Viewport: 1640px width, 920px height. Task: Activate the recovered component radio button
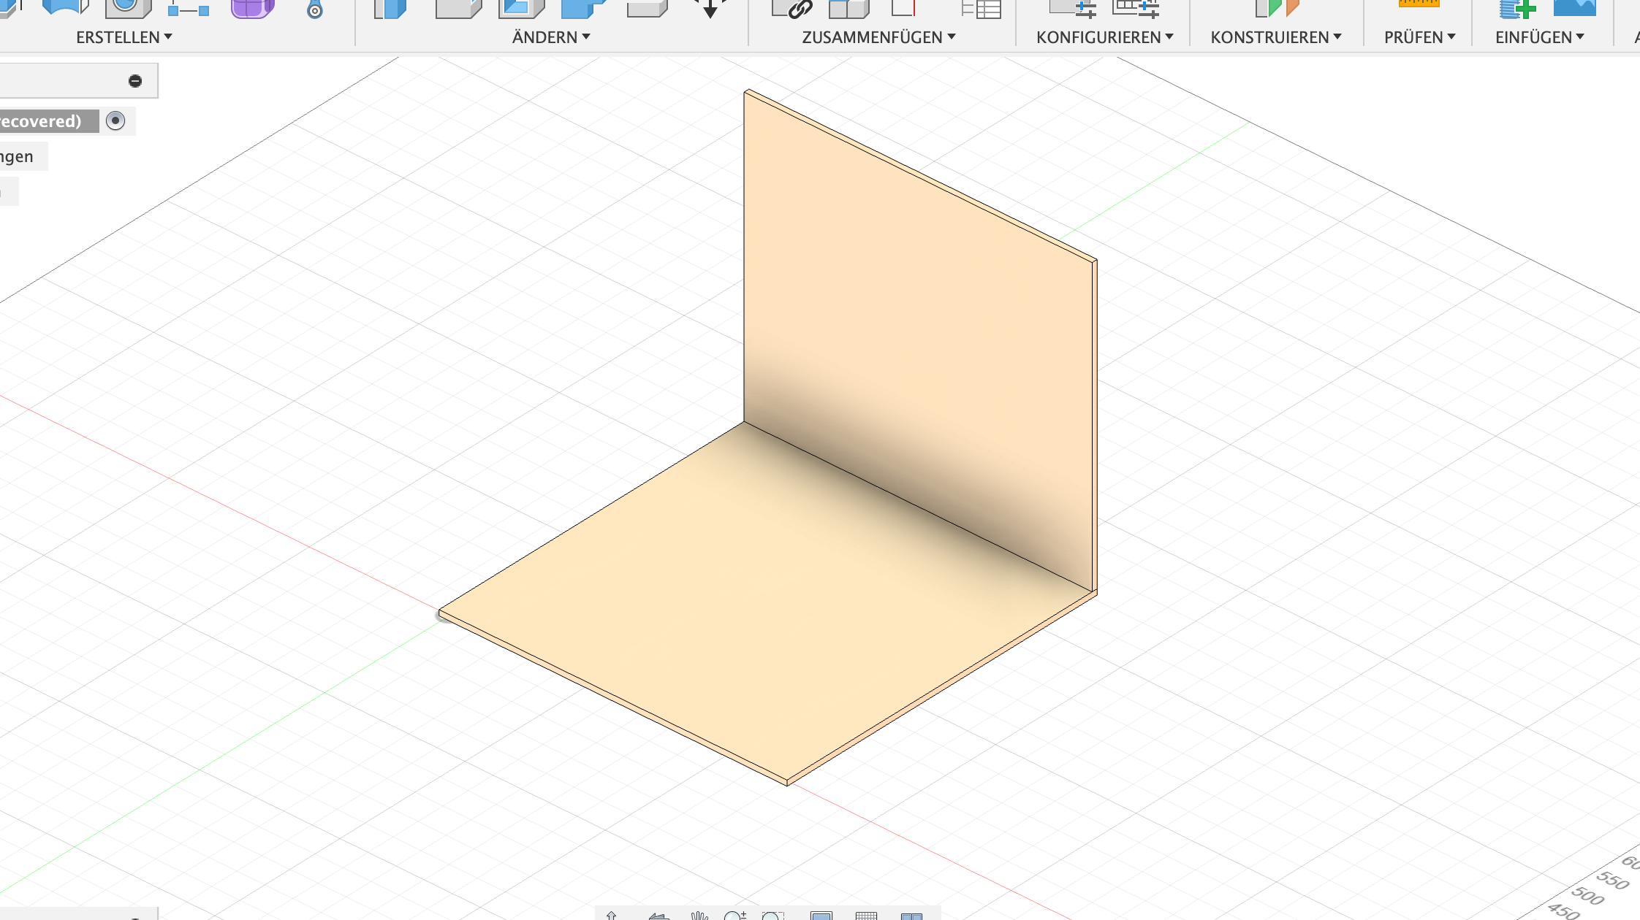[115, 120]
